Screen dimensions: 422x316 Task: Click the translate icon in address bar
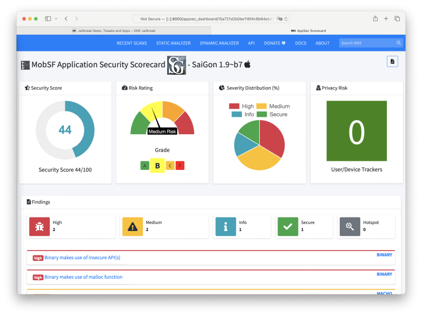click(x=279, y=19)
